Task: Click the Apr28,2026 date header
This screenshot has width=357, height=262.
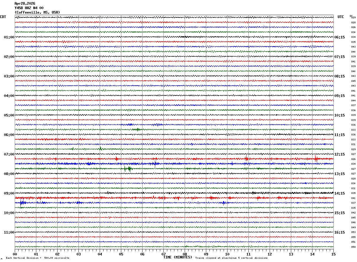Action: 25,4
